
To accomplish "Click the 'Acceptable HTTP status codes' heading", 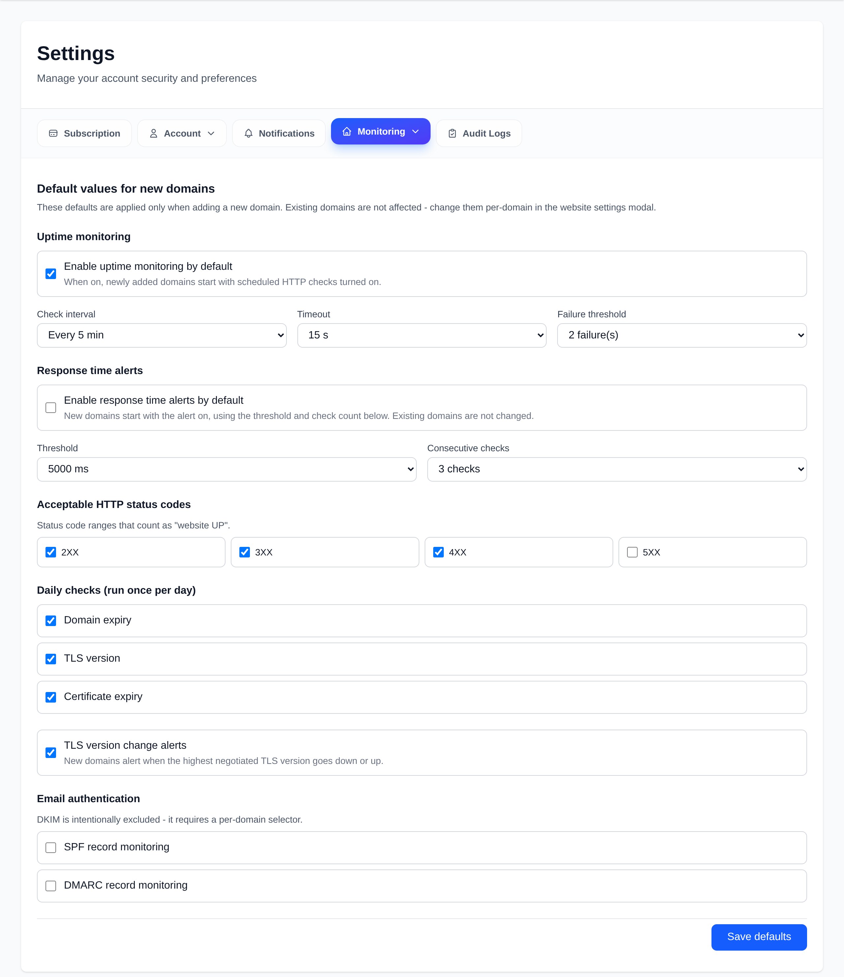I will pos(114,505).
